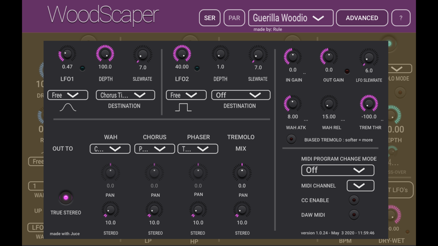Click the Wah Atk knob
The image size is (438, 246).
point(293,104)
